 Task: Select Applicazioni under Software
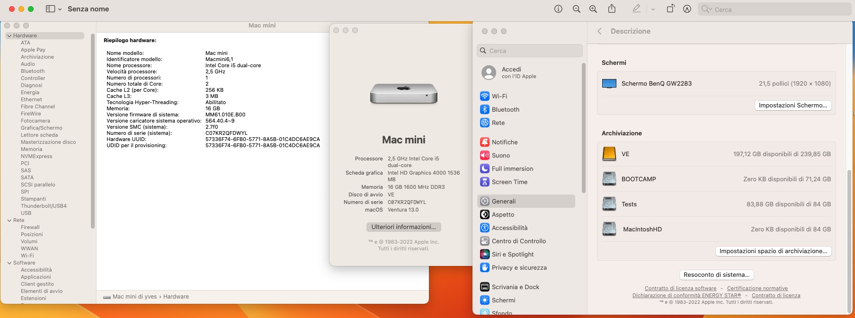click(36, 277)
